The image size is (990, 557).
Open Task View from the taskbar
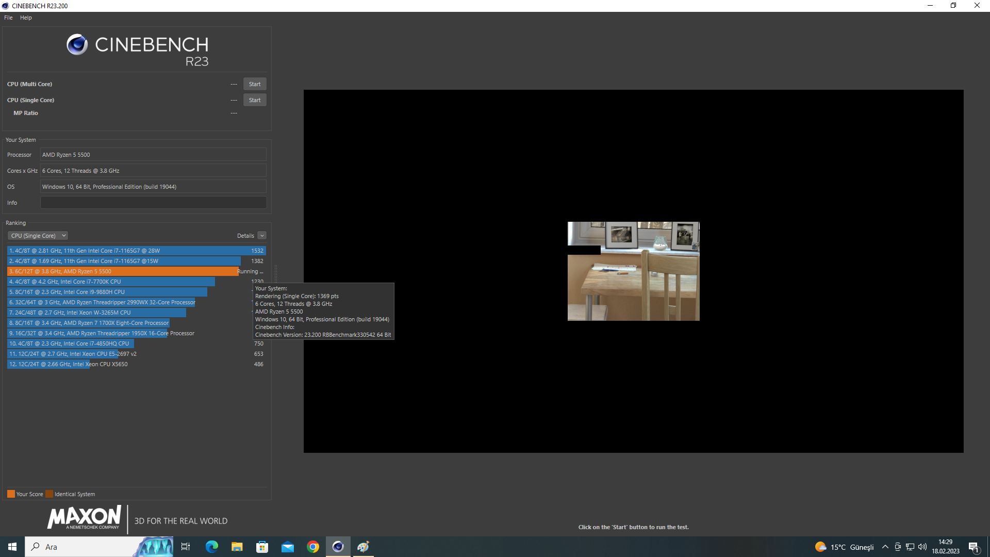186,547
